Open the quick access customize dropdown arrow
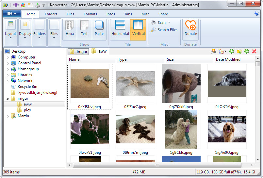263x178 pixels. pos(43,5)
